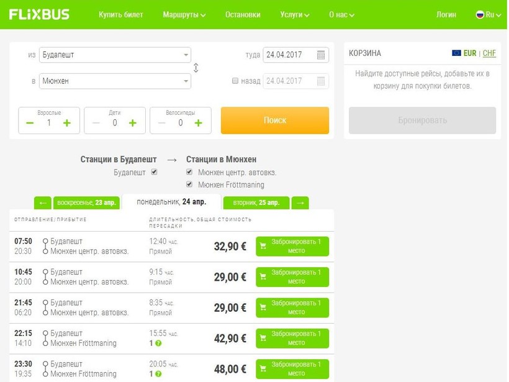Click cart icon on 10:45 trip button
The width and height of the screenshot is (509, 382).
263,277
